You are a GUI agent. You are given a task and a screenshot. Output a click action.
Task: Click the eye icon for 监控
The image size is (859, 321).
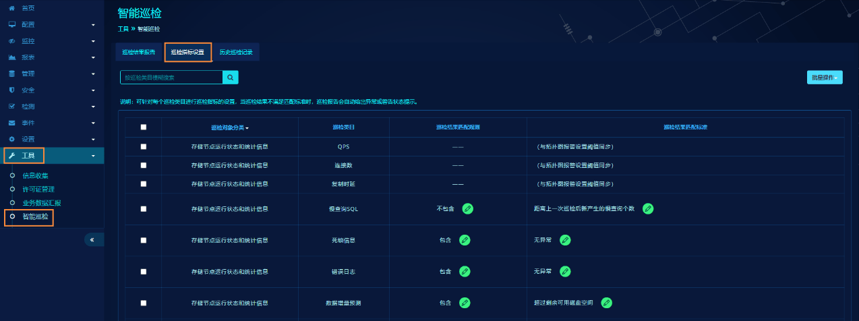coord(11,41)
